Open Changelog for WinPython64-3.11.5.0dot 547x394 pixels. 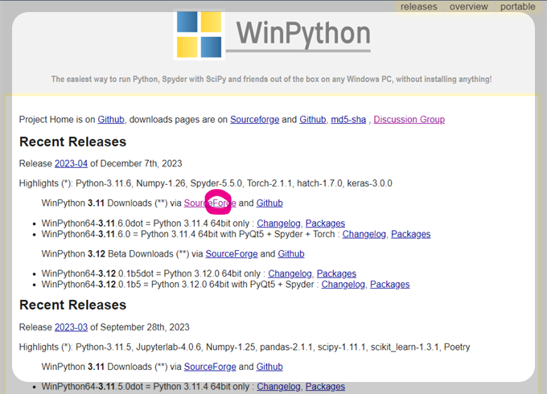pos(279,386)
